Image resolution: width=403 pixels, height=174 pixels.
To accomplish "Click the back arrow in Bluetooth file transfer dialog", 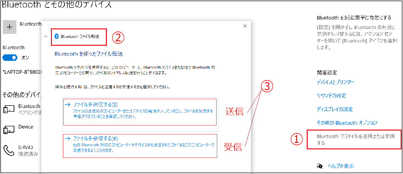I will tap(46, 36).
